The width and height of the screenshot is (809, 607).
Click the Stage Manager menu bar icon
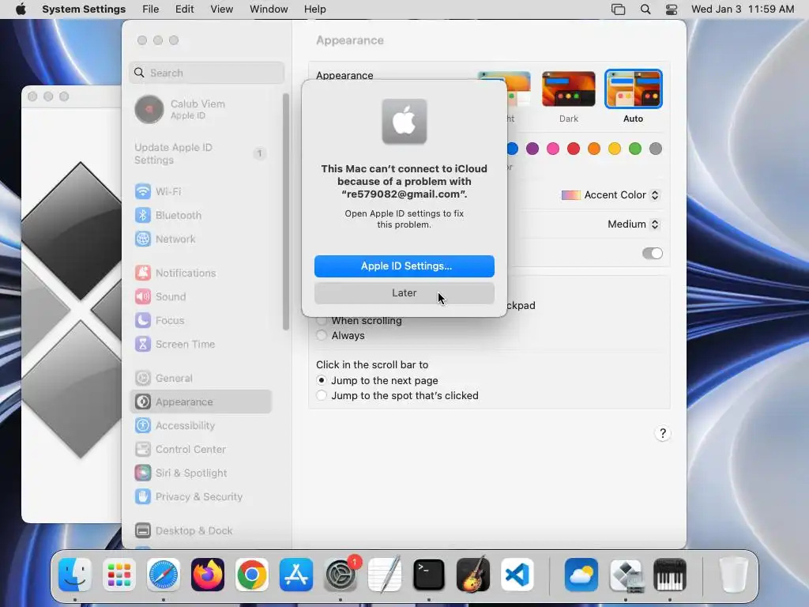coord(618,9)
